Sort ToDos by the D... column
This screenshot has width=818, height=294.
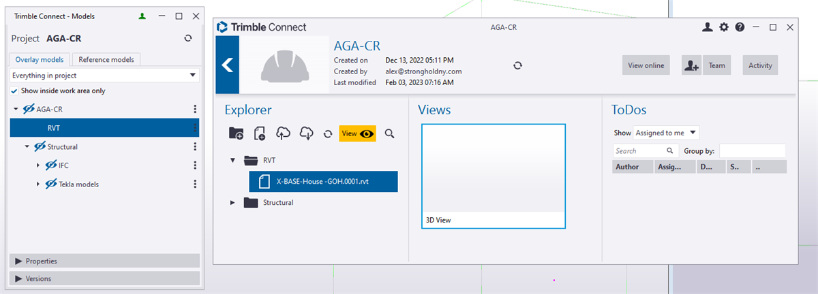[x=710, y=167]
